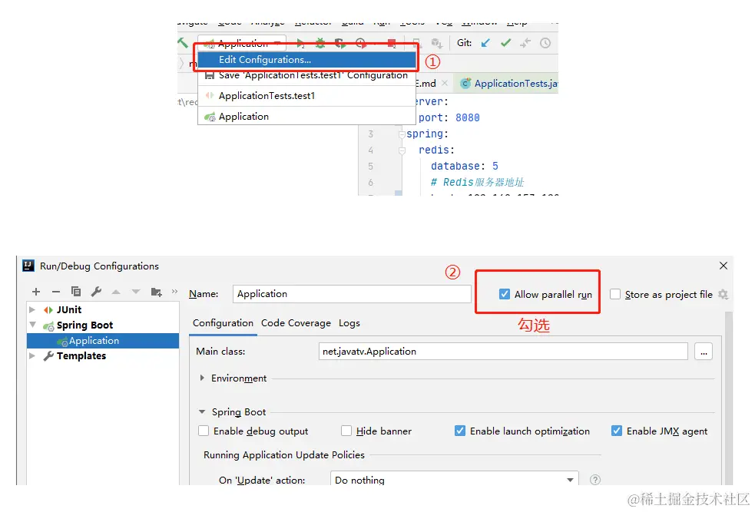Image resolution: width=755 pixels, height=512 pixels.
Task: Expand the JUnit tree node
Action: click(32, 309)
